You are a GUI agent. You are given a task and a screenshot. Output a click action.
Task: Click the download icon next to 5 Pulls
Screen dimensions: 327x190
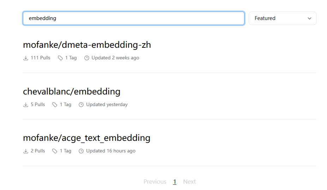pos(26,105)
